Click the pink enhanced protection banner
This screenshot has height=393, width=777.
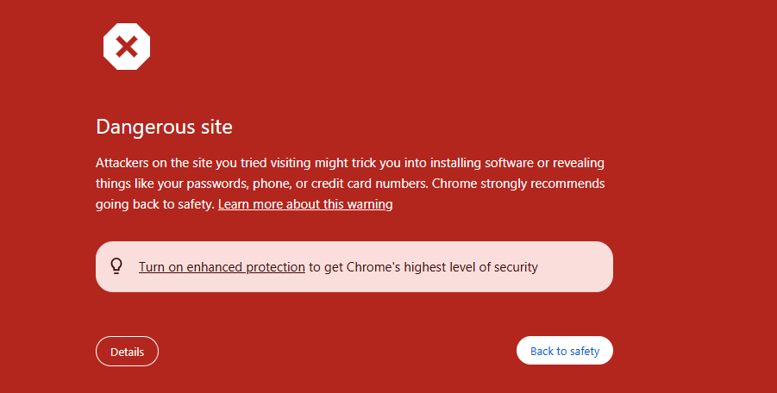coord(354,267)
